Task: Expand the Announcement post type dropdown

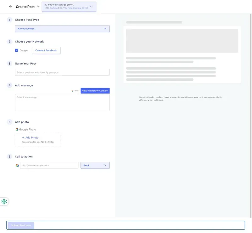Action: click(62, 29)
